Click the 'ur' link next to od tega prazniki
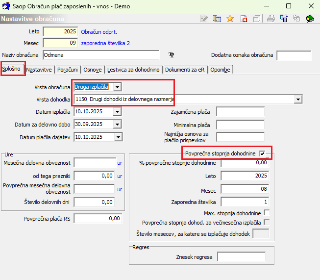The width and height of the screenshot is (320, 280). tap(120, 176)
